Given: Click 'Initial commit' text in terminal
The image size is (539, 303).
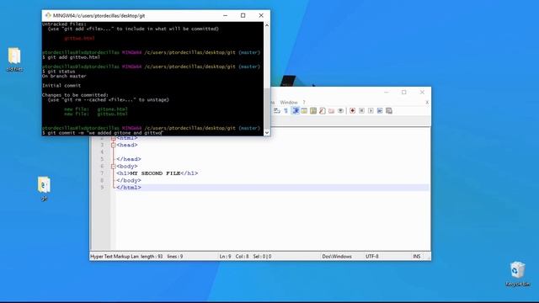Looking at the screenshot, I should point(61,86).
